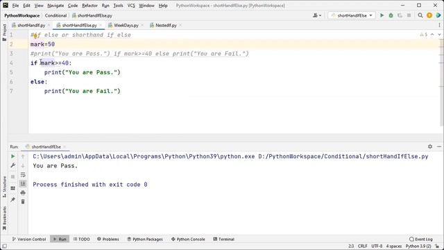Go to previous highlighted problem arrow
The width and height of the screenshot is (444, 250).
click(432, 35)
